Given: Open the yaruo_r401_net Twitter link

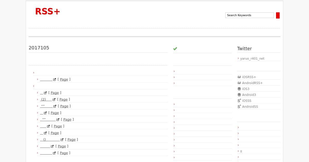Looking at the screenshot, I should [252, 59].
